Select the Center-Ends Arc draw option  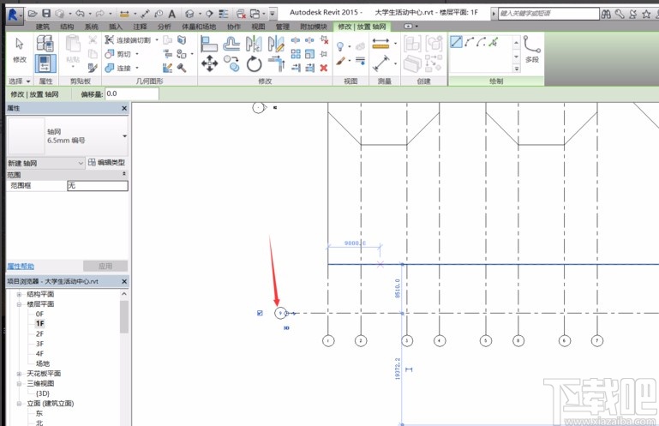pos(482,42)
